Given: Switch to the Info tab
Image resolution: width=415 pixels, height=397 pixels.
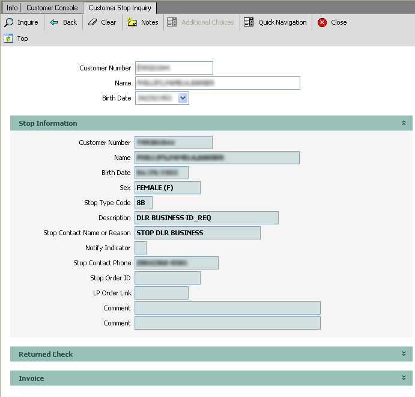Looking at the screenshot, I should pos(12,8).
